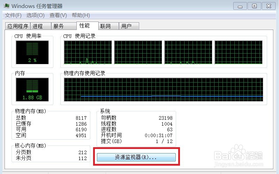
Task: Click the 物理内存使用记录 graph
Action: click(x=164, y=89)
